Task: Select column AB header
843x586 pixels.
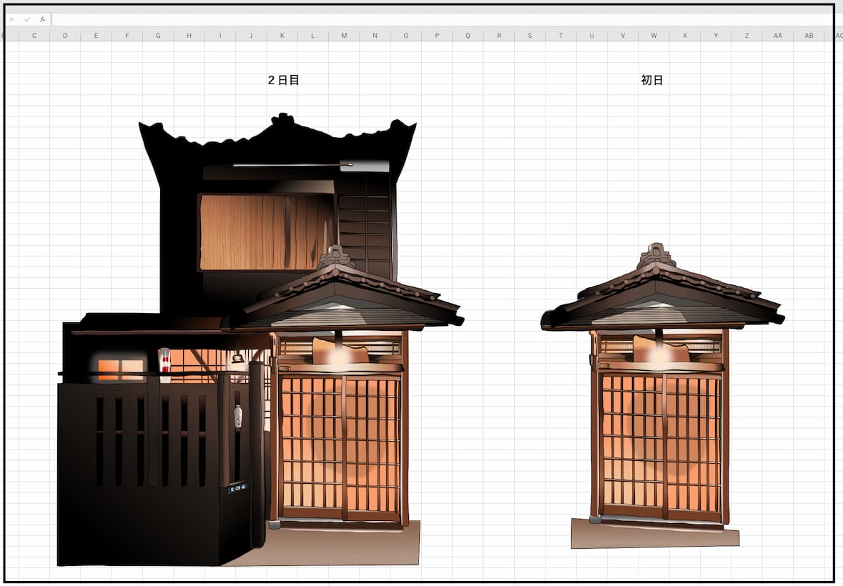Action: [809, 36]
